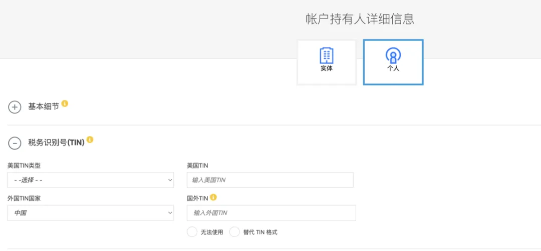Click the person icon for 个人
The width and height of the screenshot is (541, 251).
[393, 55]
